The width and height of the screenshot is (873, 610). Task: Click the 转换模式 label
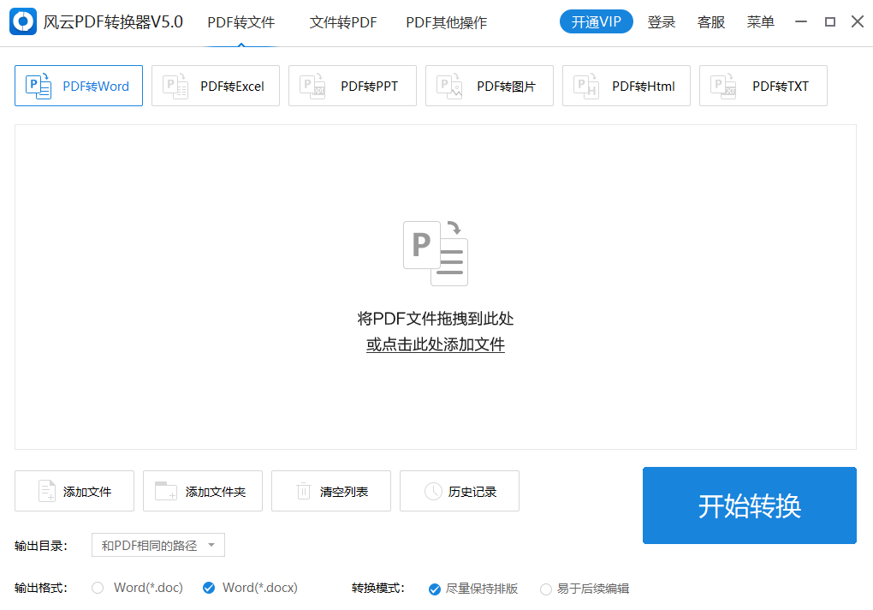point(378,588)
